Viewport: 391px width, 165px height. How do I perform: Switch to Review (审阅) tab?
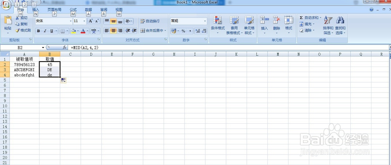pyautogui.click(x=104, y=10)
